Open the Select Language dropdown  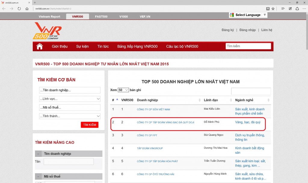[x=248, y=15]
